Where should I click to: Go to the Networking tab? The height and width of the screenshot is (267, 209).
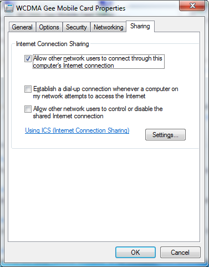pyautogui.click(x=108, y=27)
